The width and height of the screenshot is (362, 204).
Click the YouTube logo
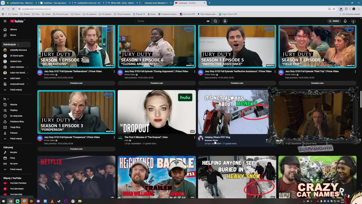[x=17, y=21]
